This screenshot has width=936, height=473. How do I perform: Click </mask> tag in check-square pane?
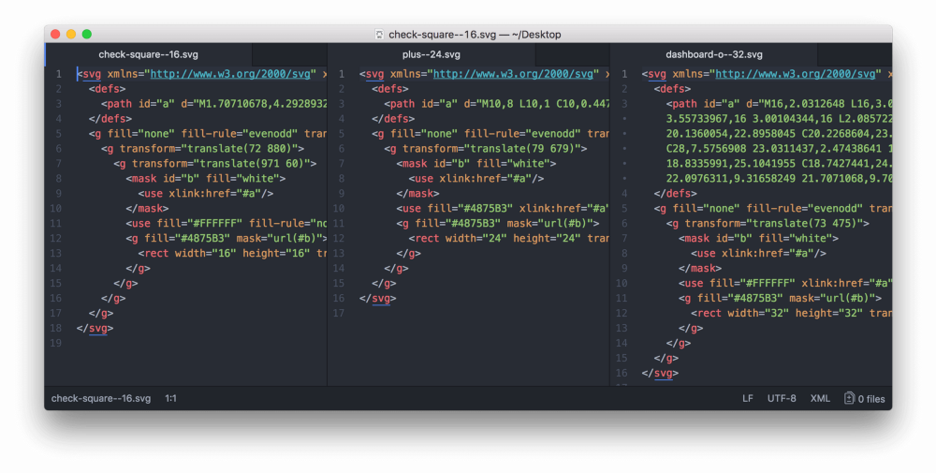tap(148, 209)
